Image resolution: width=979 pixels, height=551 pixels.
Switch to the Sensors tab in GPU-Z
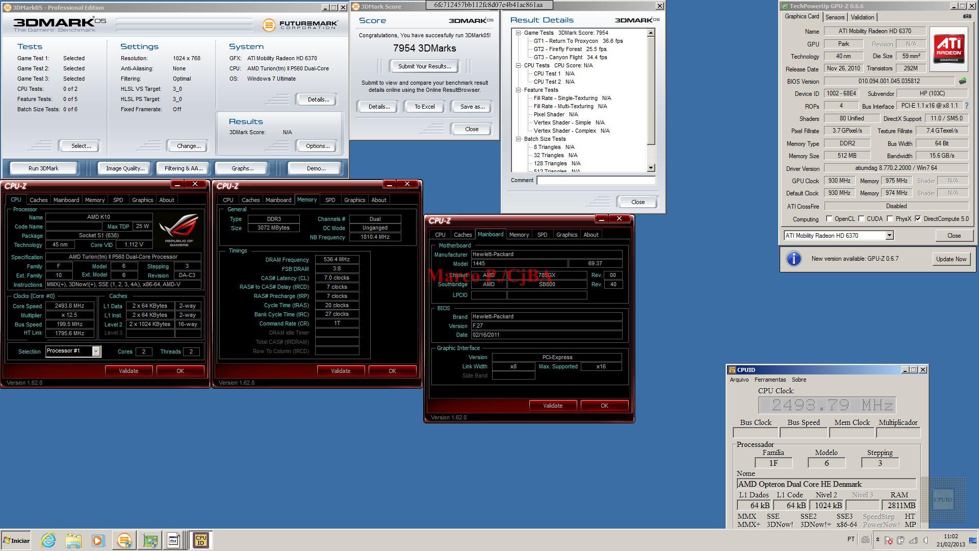(835, 17)
